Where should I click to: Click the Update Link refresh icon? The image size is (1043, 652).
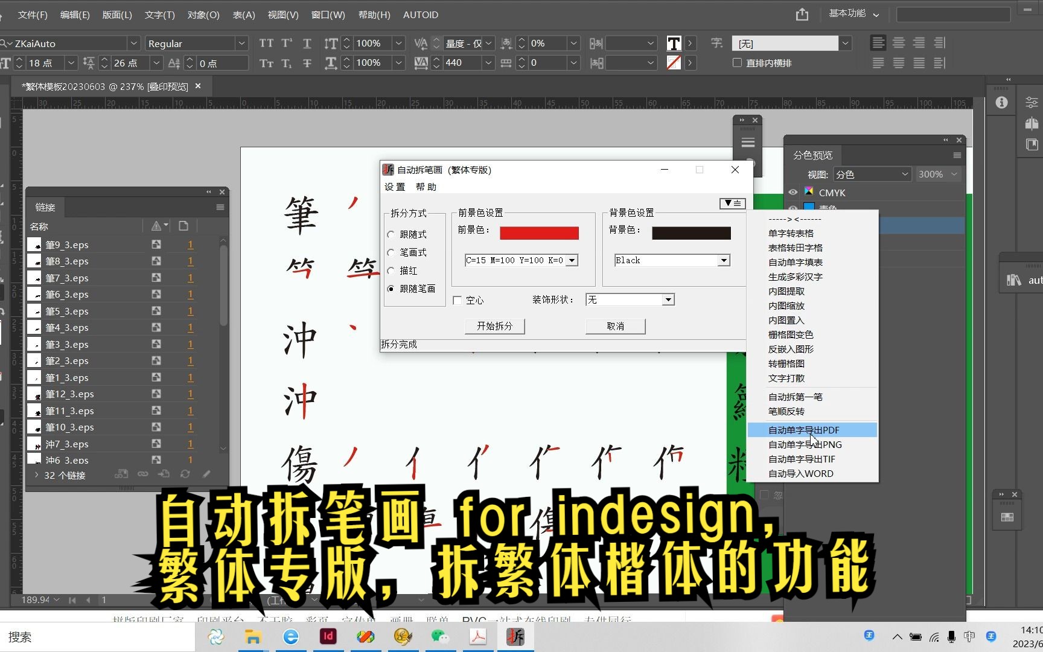point(185,474)
